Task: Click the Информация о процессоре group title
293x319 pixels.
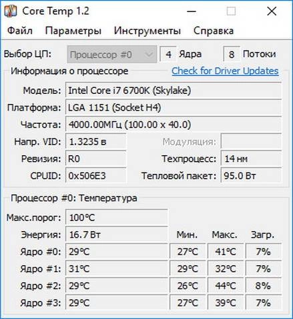Action: pyautogui.click(x=69, y=71)
